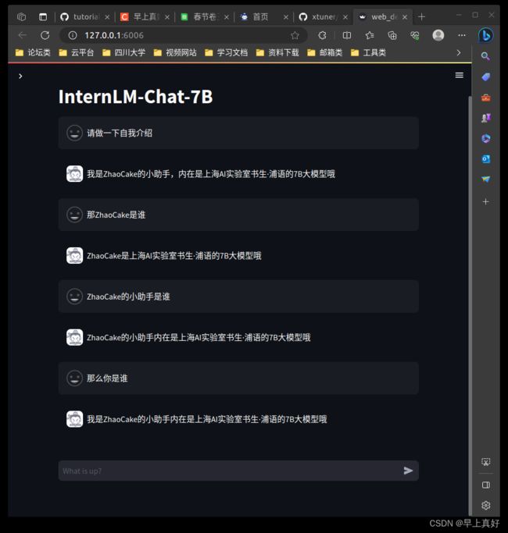
Task: Open the browser Settings and more menu
Action: [x=462, y=35]
